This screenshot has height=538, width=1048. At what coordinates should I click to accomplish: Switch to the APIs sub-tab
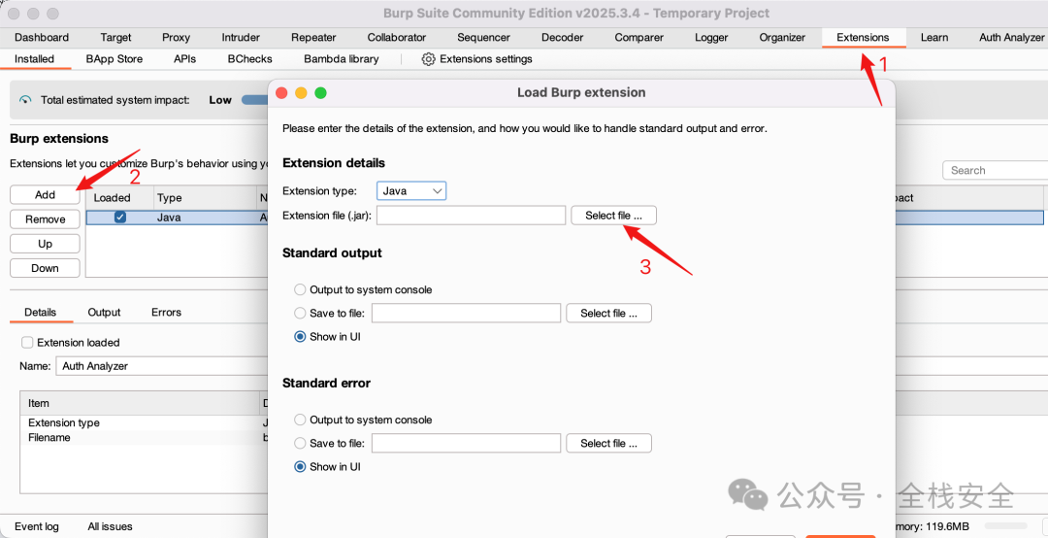(x=184, y=59)
